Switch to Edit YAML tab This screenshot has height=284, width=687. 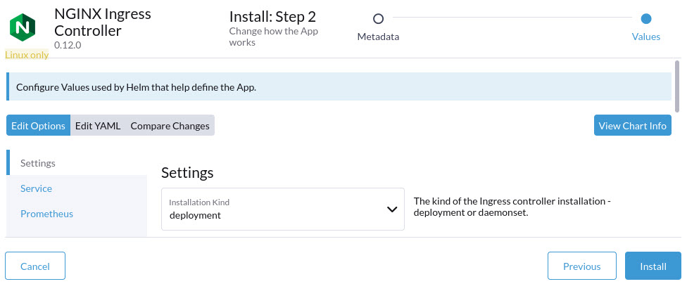(x=98, y=126)
